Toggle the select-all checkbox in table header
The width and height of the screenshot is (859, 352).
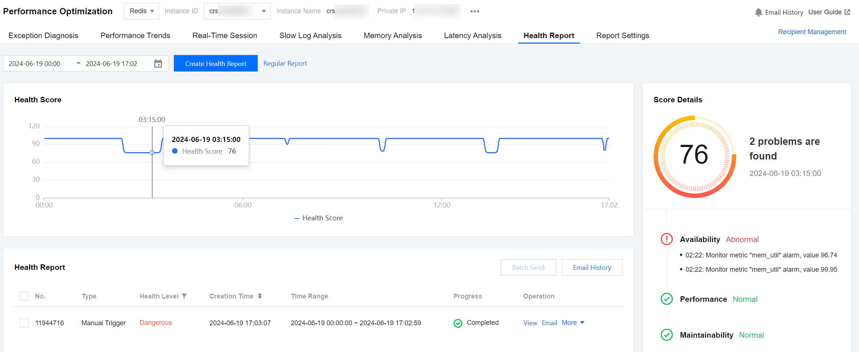[x=24, y=296]
